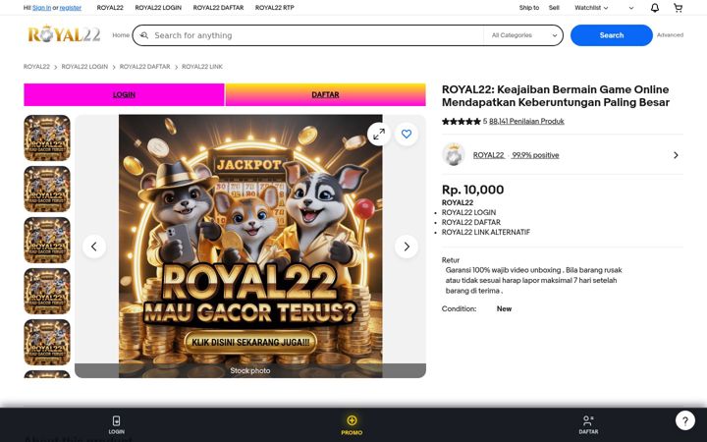Viewport: 707px width, 442px height.
Task: Open the shopping cart icon
Action: [x=678, y=8]
